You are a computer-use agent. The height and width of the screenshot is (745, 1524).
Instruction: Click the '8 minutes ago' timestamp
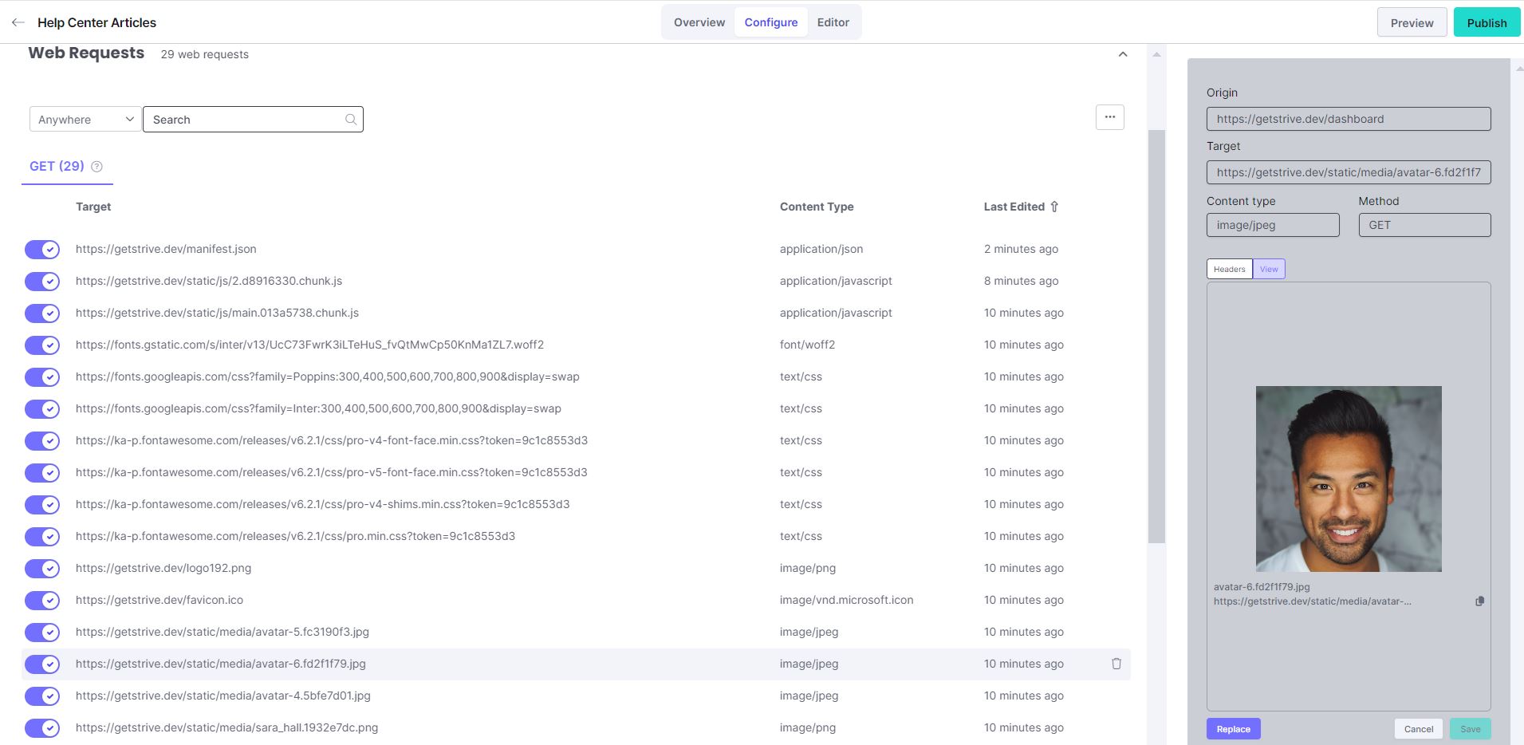pyautogui.click(x=1021, y=281)
